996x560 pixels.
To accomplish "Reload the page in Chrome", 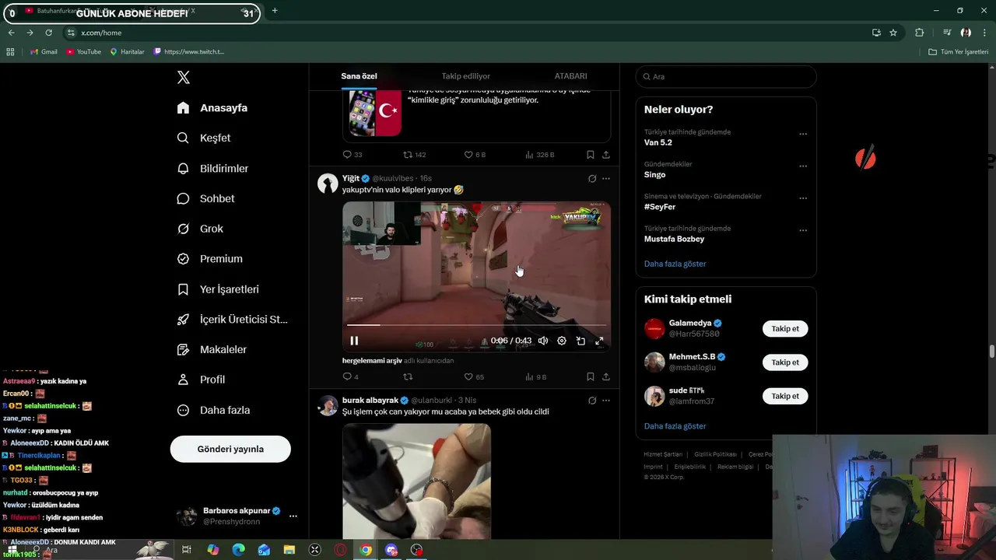I will [48, 33].
